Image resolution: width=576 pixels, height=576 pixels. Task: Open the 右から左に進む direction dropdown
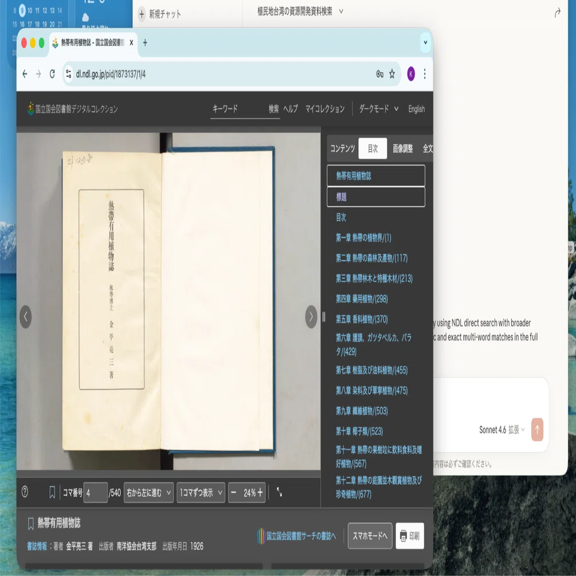coord(148,492)
